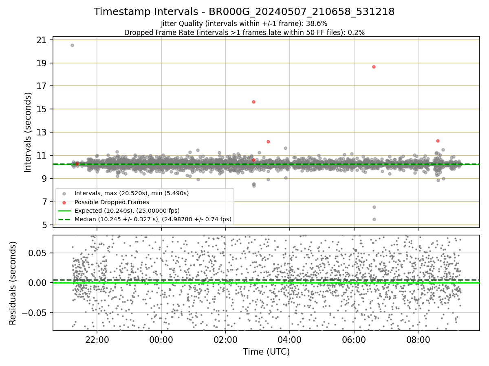489x366 pixels.
Task: Click the '08:00' x-axis tick label
Action: (x=418, y=340)
